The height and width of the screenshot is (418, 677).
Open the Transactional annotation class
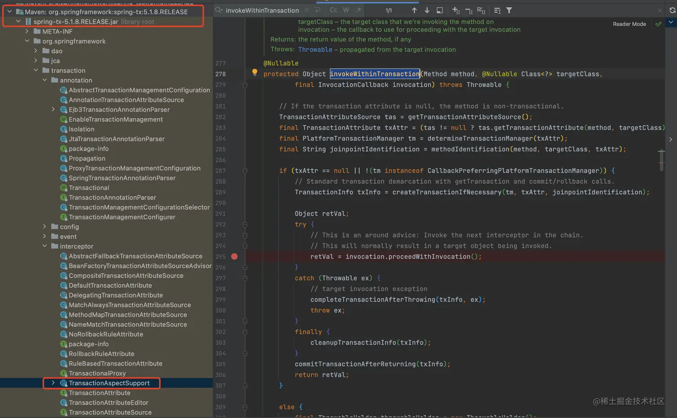[89, 188]
